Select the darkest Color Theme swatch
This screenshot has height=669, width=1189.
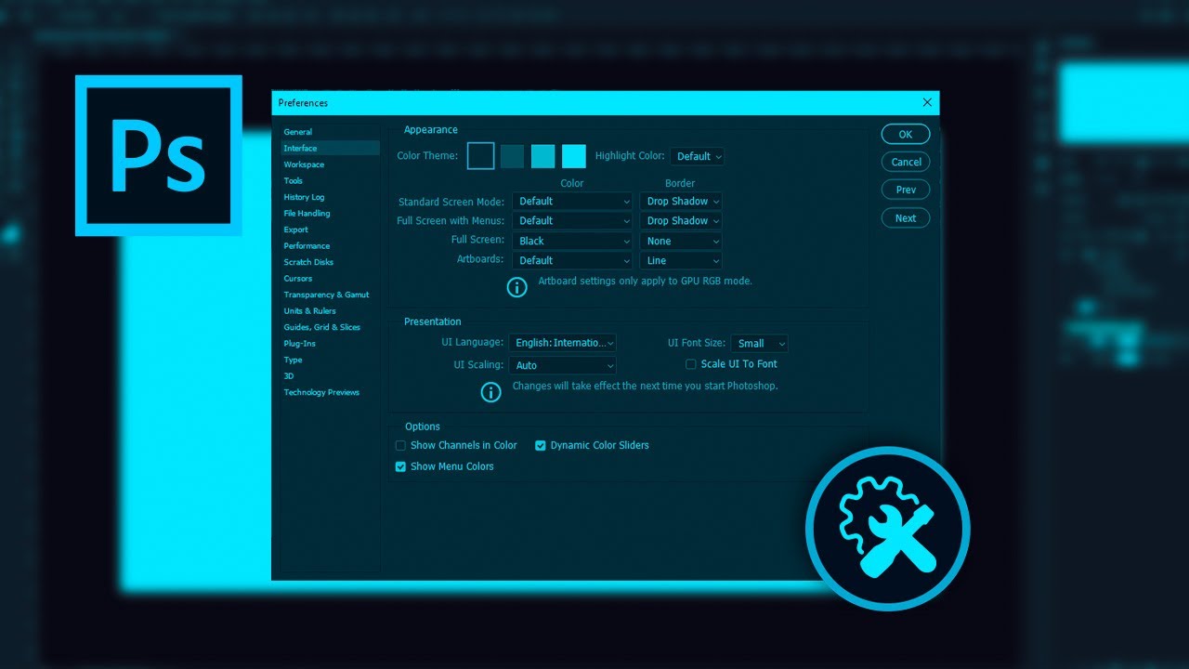pos(480,156)
